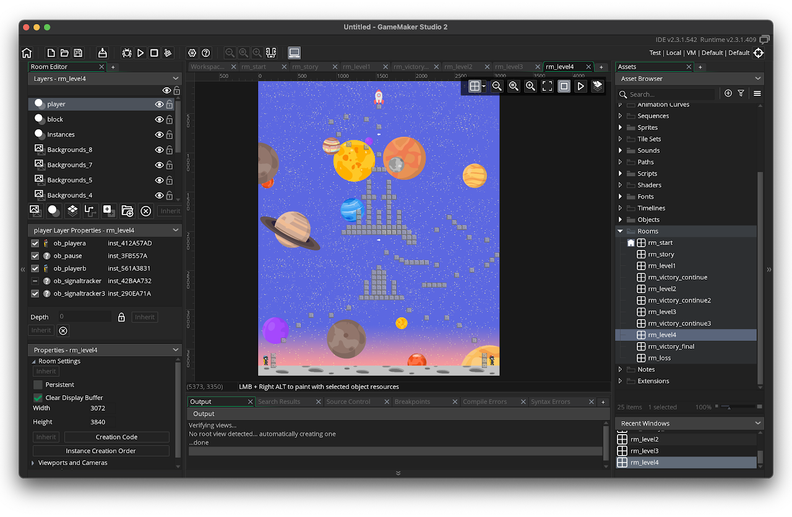Viewport: 792px width, 517px height.
Task: Create a new instance layer
Action: coord(54,211)
